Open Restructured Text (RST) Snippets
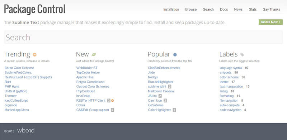Viewport: 287px width, 140px height. pyautogui.click(x=28, y=77)
